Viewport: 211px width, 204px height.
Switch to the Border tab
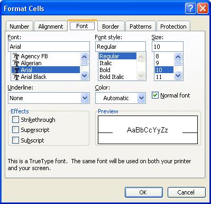(111, 26)
